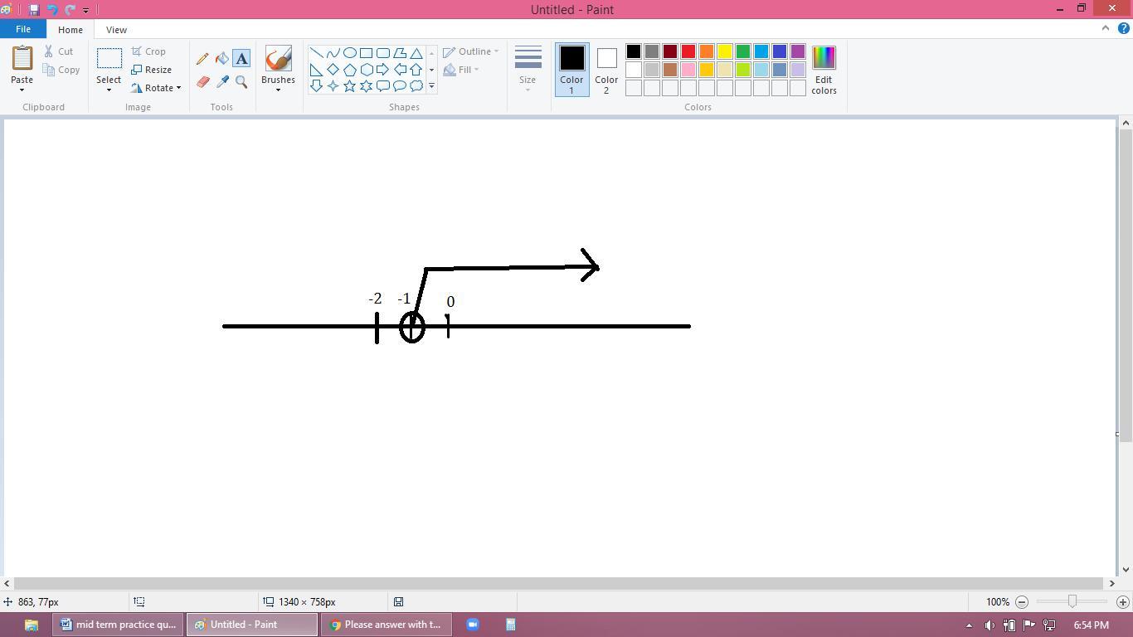Select the Eraser tool
This screenshot has width=1133, height=637.
(x=202, y=82)
